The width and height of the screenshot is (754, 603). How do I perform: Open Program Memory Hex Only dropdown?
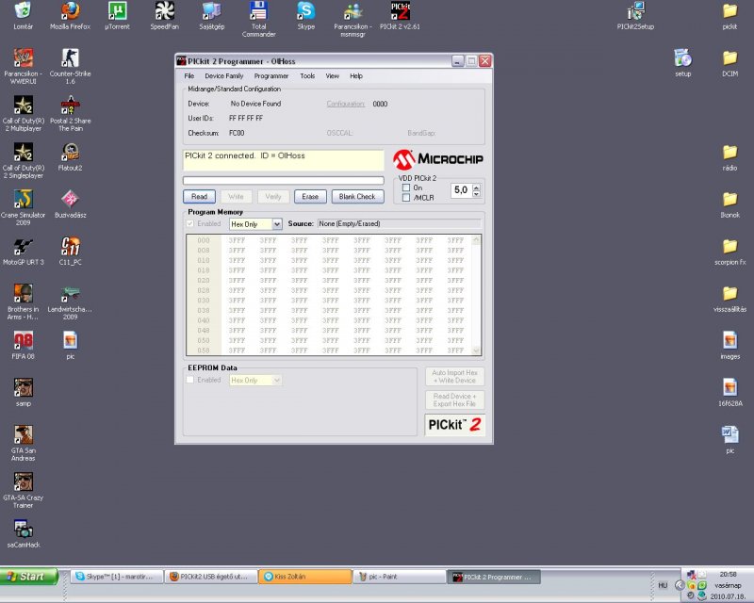(277, 224)
